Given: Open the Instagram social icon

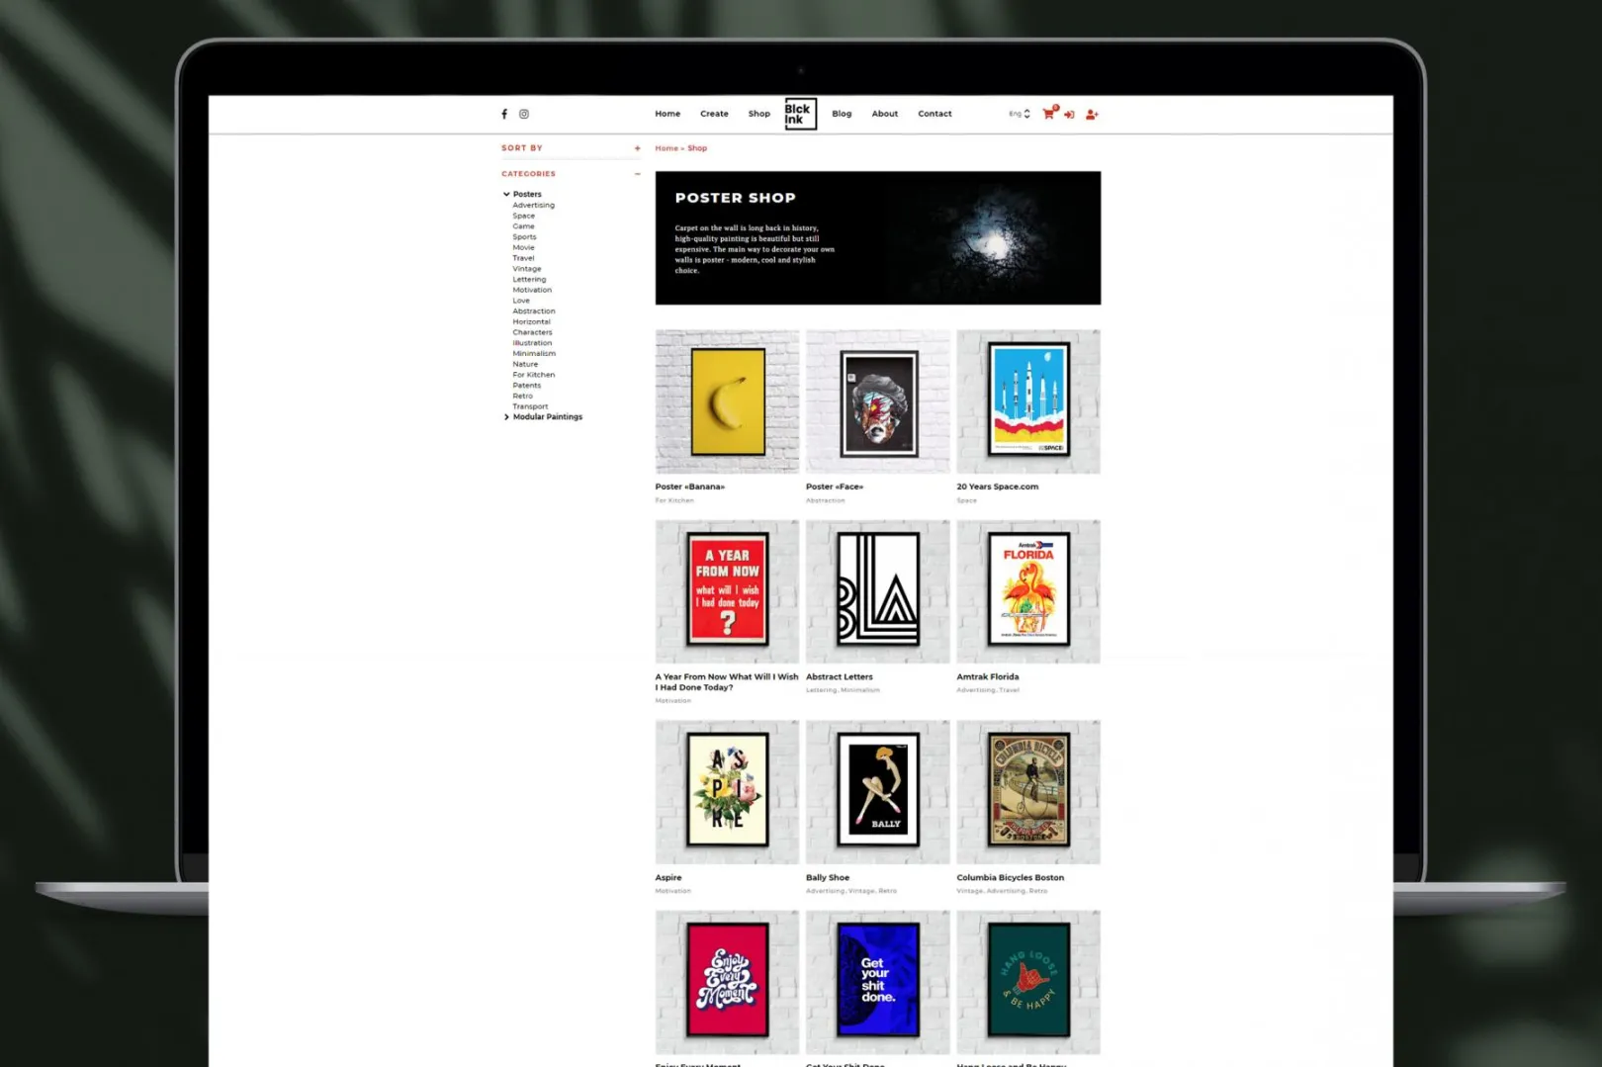Looking at the screenshot, I should pyautogui.click(x=524, y=114).
